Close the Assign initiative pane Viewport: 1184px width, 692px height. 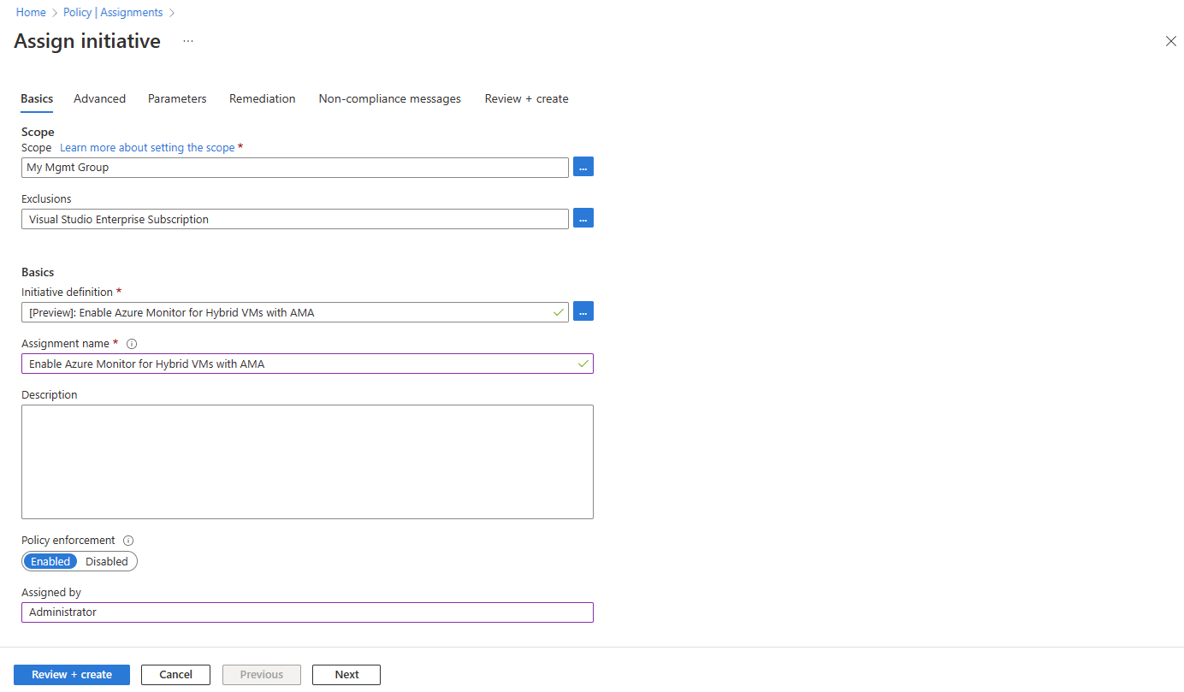click(1170, 41)
